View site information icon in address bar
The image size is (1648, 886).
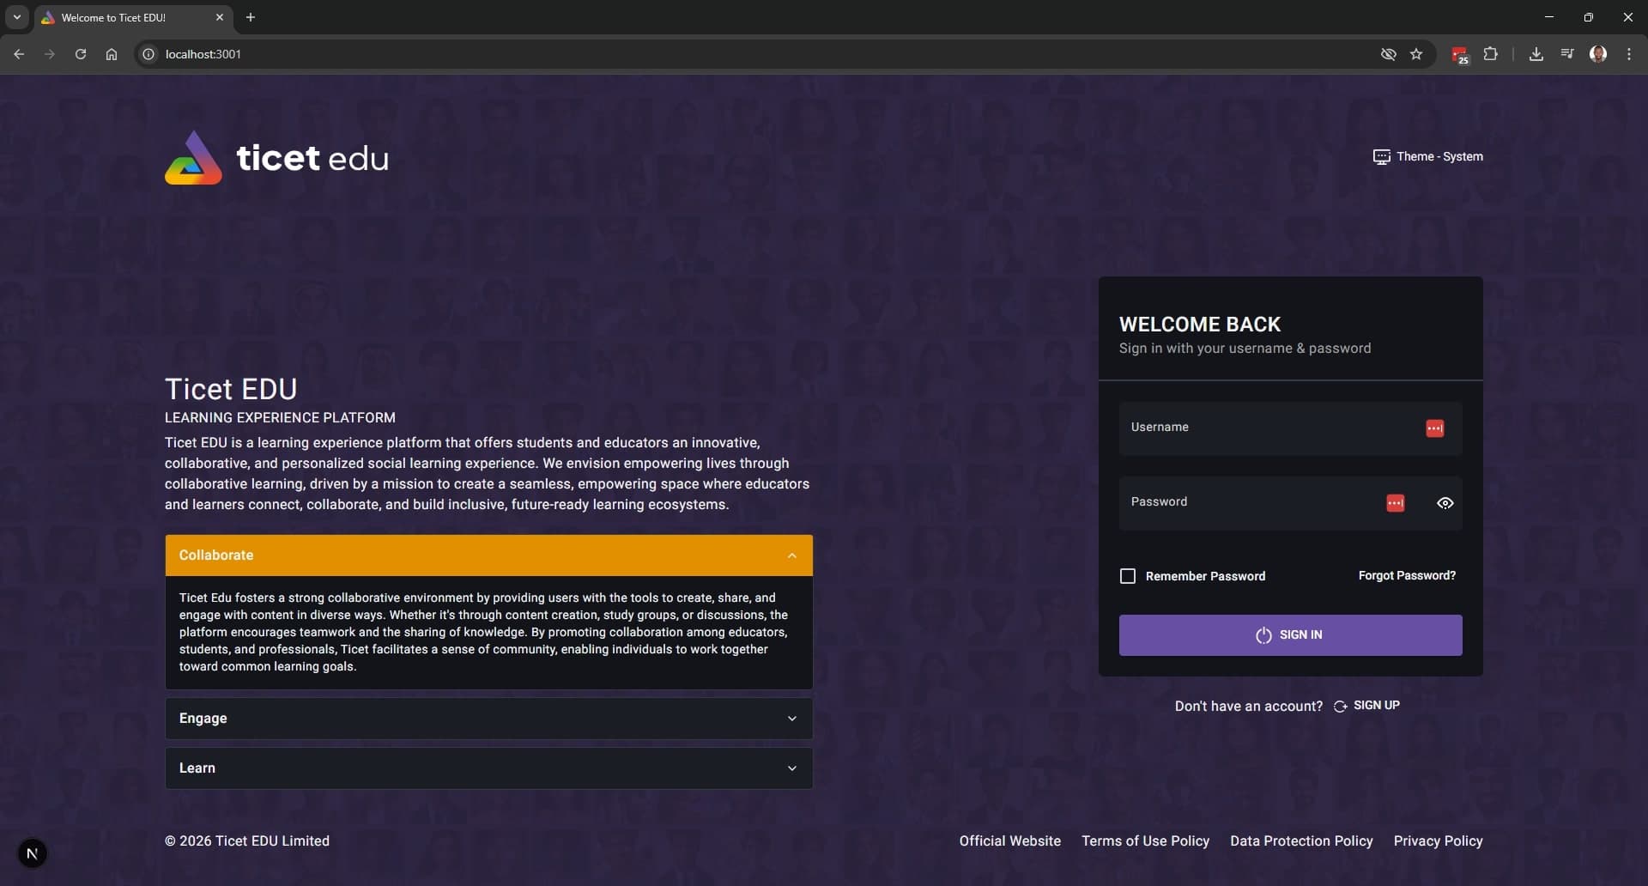point(148,54)
